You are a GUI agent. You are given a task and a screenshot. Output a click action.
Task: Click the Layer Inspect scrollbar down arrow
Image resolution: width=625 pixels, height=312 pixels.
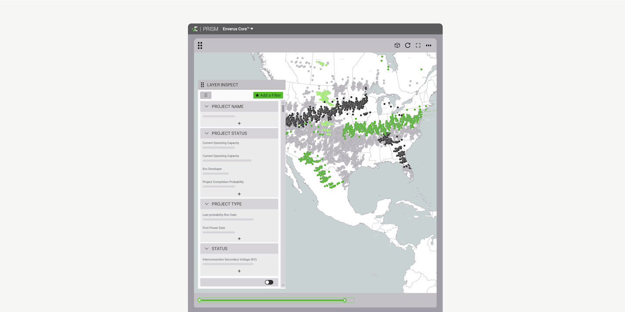tap(283, 285)
